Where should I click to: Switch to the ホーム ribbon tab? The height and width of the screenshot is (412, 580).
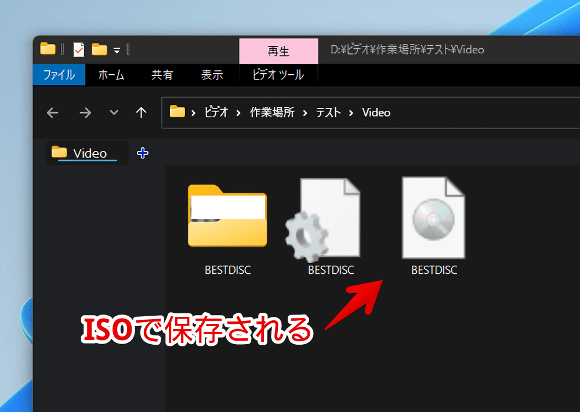point(111,75)
